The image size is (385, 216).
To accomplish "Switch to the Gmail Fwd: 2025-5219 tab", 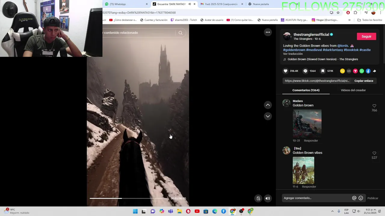I will click(x=221, y=4).
